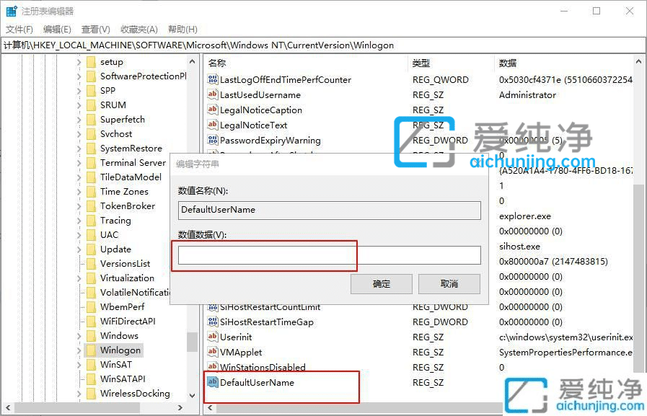Screen dimensions: 647x416
Task: Select the WinSATAPI tree item
Action: 123,379
